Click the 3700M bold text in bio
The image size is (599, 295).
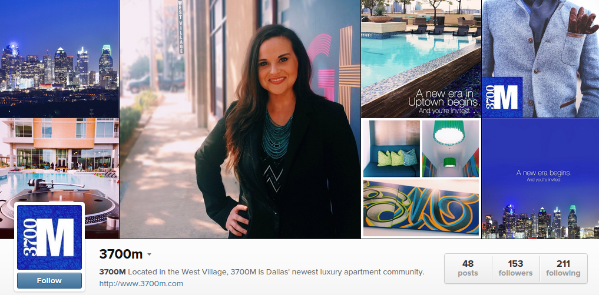(112, 272)
